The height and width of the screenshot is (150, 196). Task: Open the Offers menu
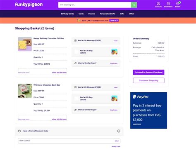pyautogui.click(x=131, y=14)
